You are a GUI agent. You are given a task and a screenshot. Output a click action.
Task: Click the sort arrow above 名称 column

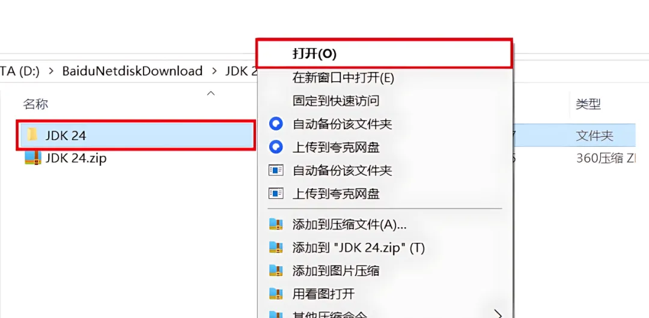click(x=211, y=93)
